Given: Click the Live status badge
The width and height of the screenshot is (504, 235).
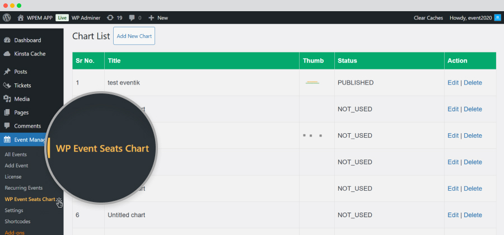Looking at the screenshot, I should (x=62, y=18).
